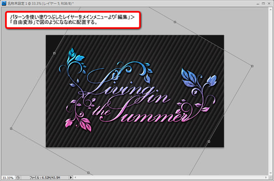Click the window resize grip in the corner
The height and width of the screenshot is (181, 274).
[x=271, y=177]
